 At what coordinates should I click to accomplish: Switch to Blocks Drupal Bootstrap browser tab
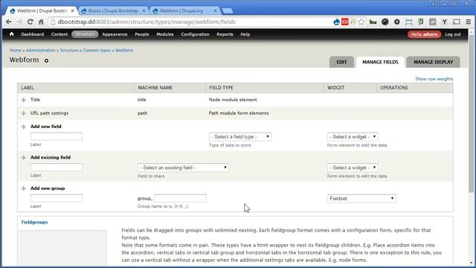(x=113, y=10)
